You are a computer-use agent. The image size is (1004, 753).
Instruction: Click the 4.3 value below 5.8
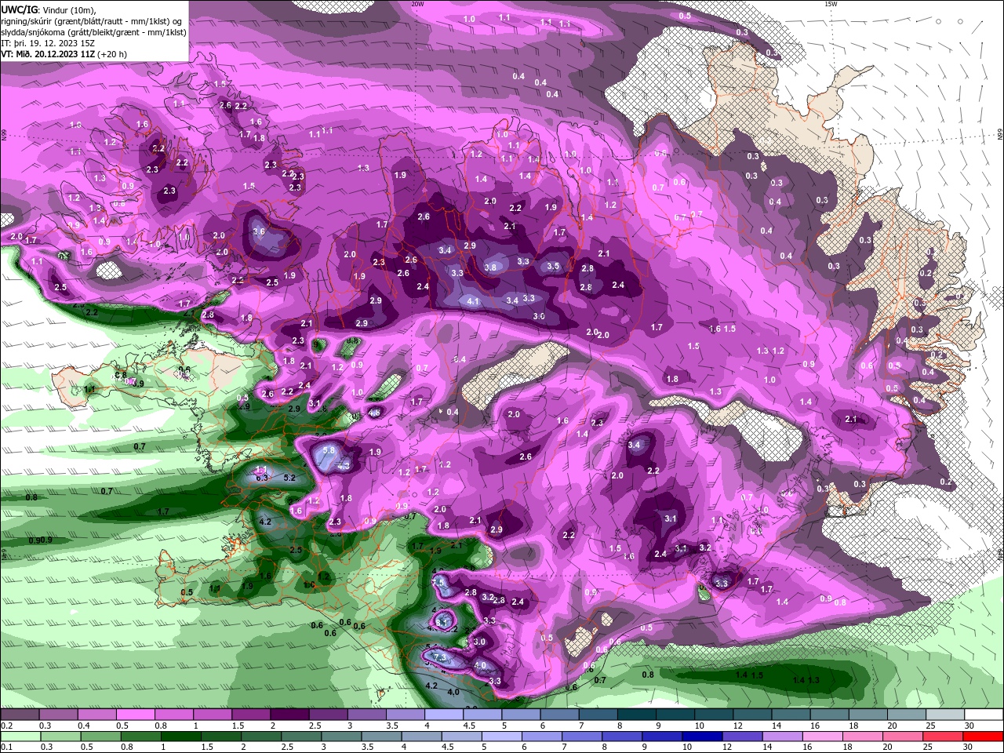pos(344,465)
